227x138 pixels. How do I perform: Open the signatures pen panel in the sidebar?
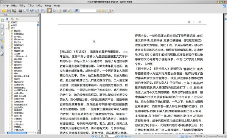click(2, 54)
